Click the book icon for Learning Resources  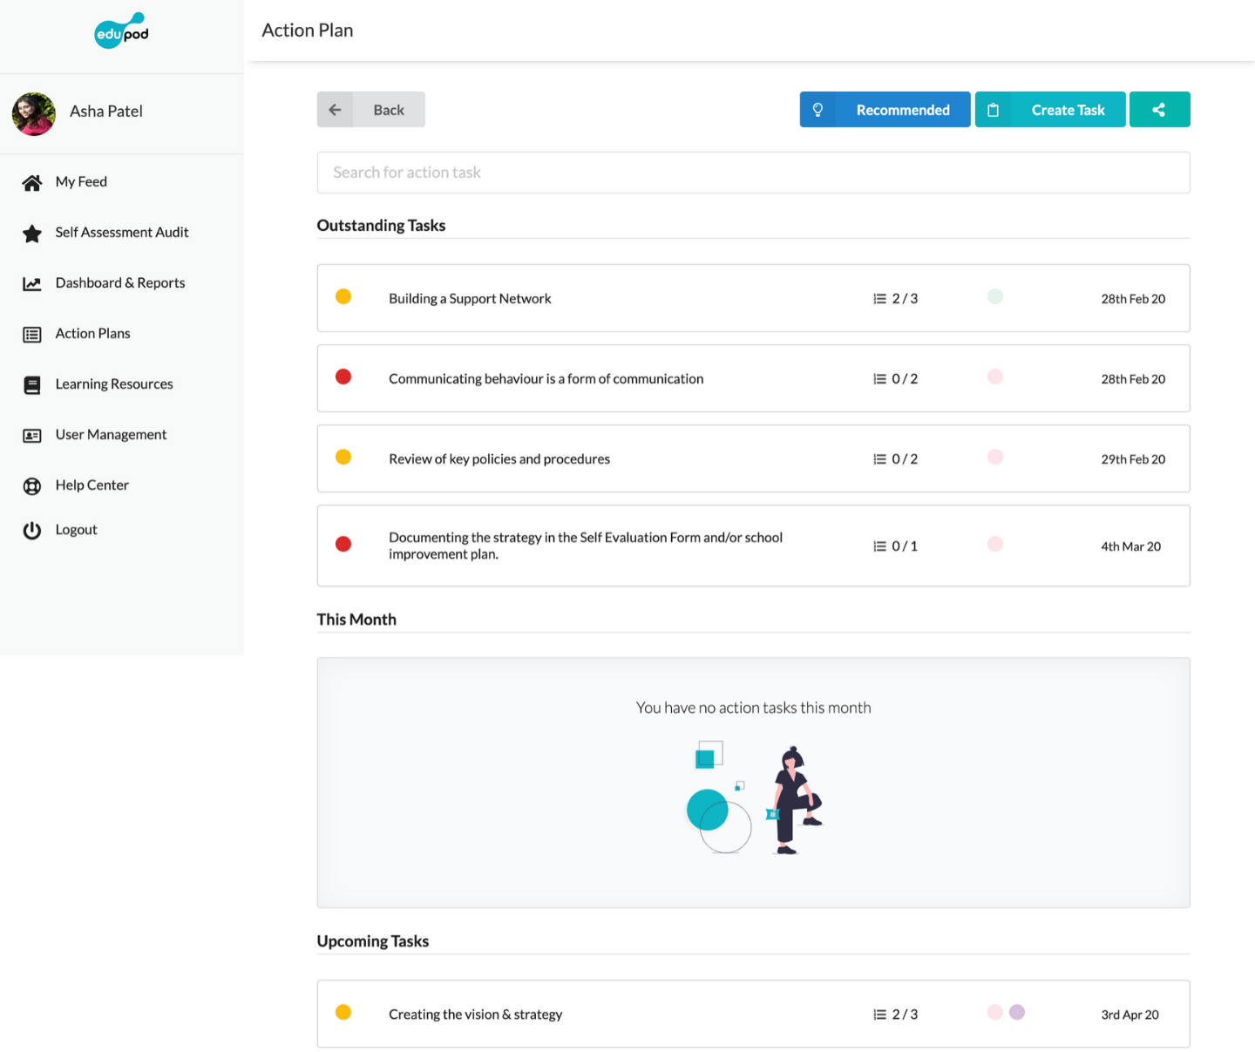[x=32, y=385]
